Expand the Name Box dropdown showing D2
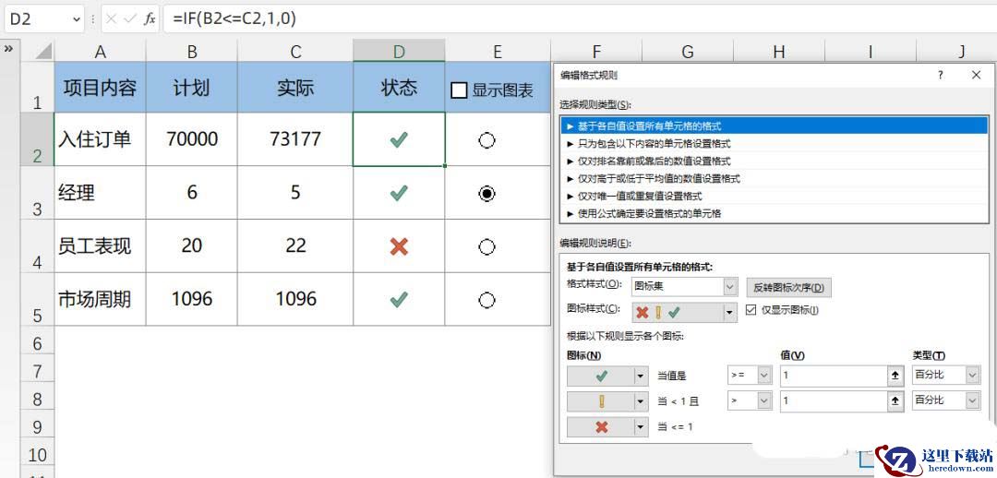 (x=74, y=18)
